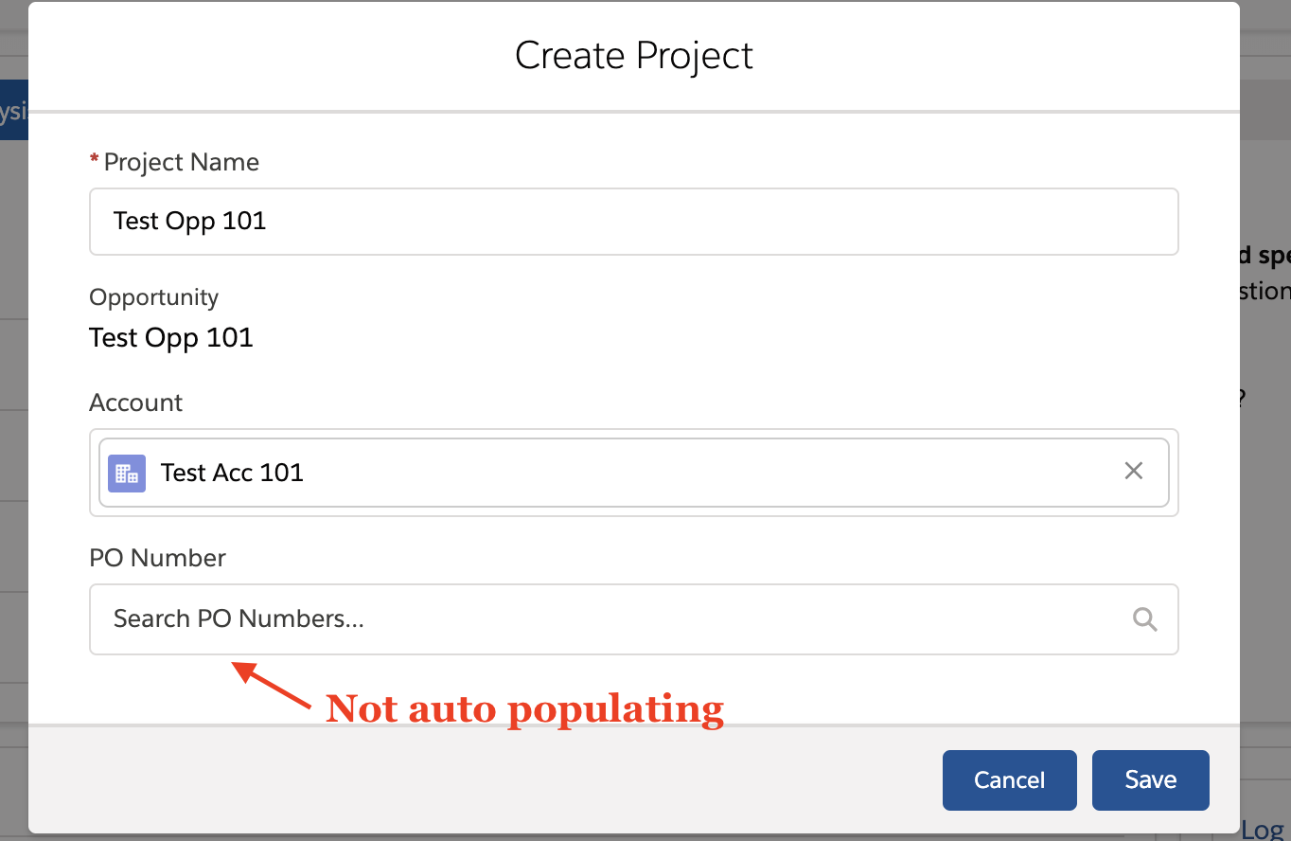This screenshot has height=841, width=1291.
Task: Click the red arrow annotation
Action: 273,686
